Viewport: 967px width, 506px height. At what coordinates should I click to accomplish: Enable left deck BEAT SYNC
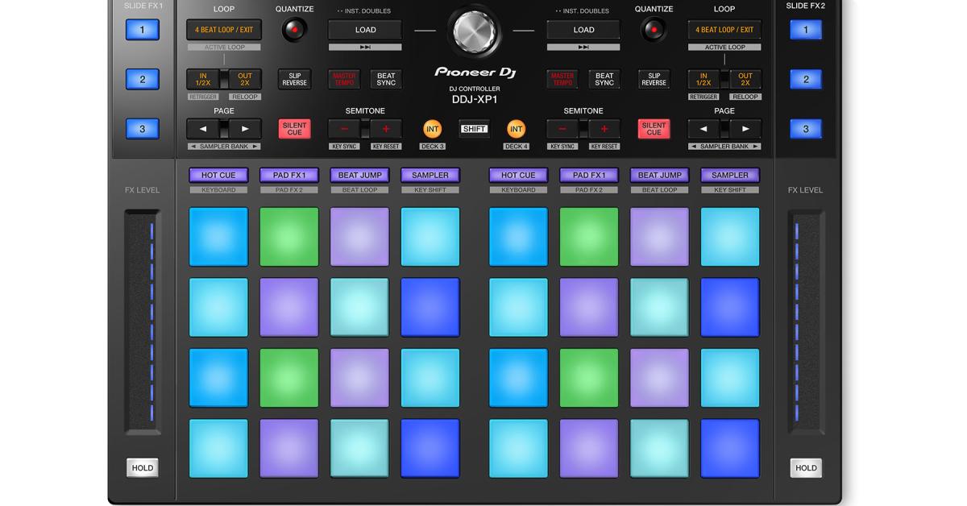tap(386, 79)
